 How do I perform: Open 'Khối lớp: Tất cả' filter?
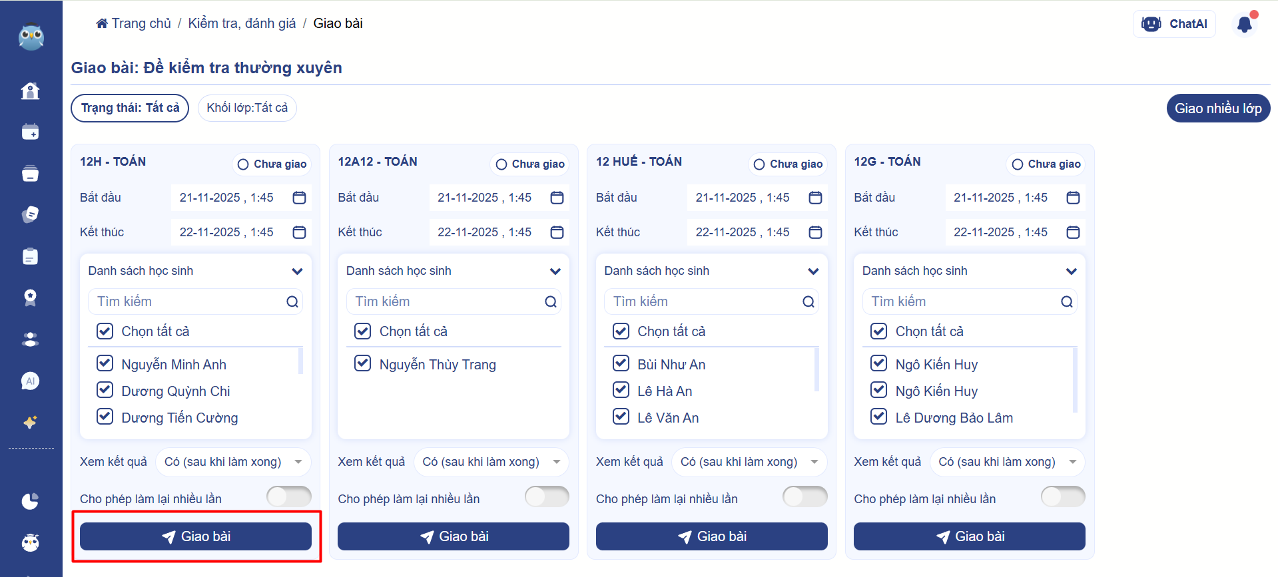point(247,108)
